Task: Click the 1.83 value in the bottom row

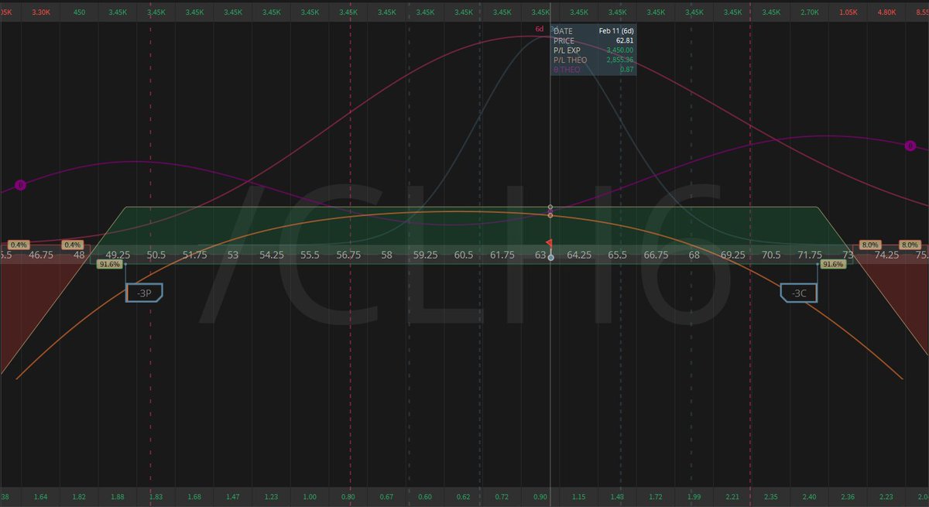Action: click(156, 495)
